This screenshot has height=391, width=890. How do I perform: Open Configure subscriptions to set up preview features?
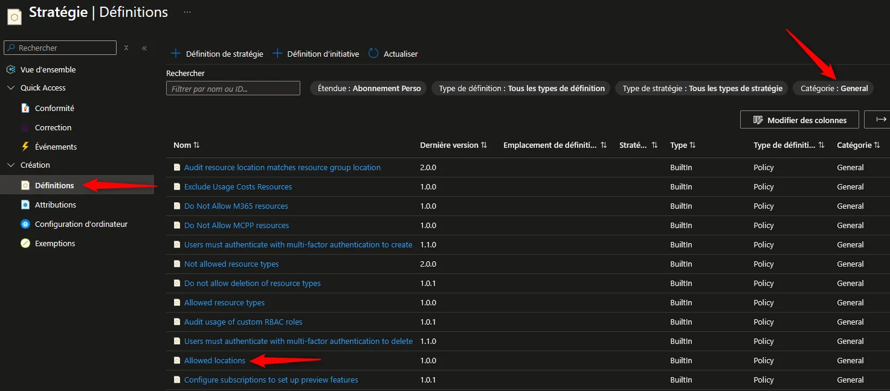(x=271, y=380)
